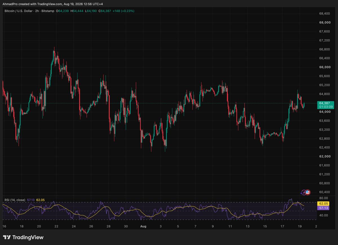Click the green 64,387 current price tag
The height and width of the screenshot is (245, 338).
point(326,103)
